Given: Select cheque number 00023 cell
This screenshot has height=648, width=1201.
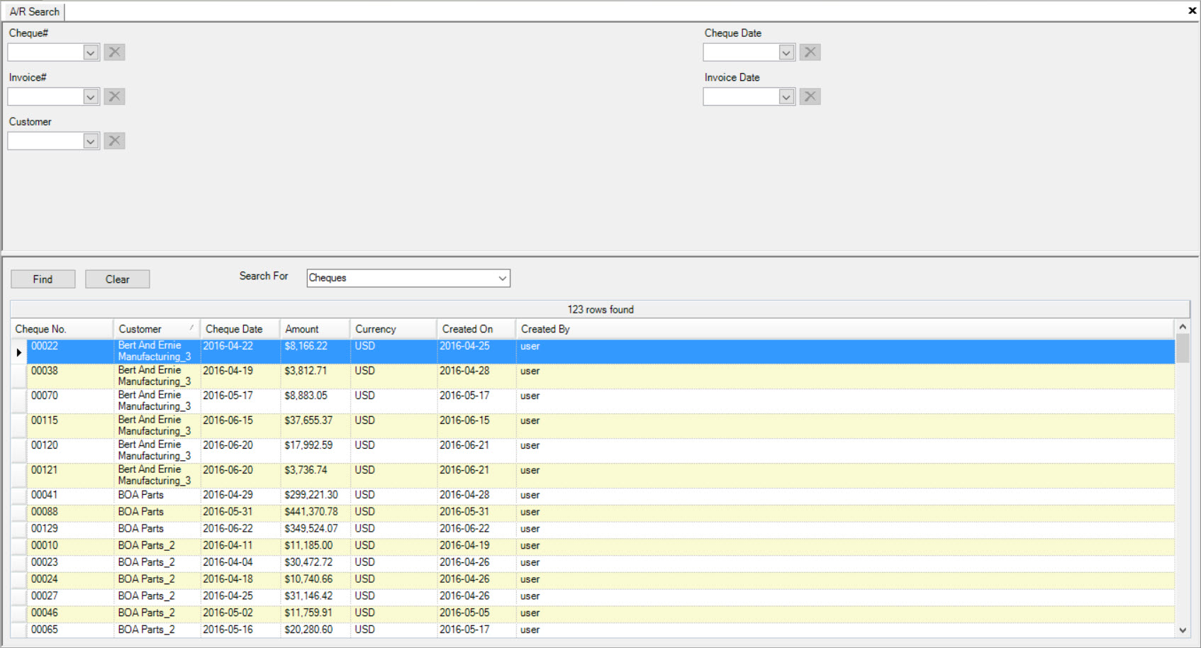Looking at the screenshot, I should click(x=70, y=562).
